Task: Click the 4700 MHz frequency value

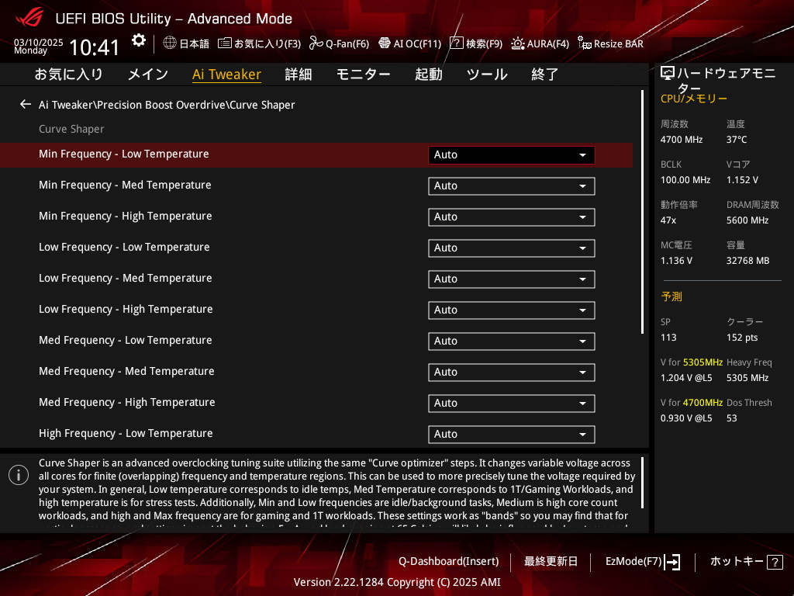Action: [681, 140]
